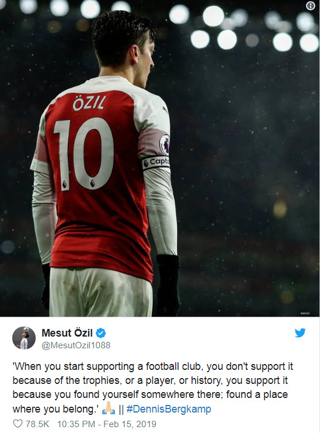Click the 78.5K likes count

pyautogui.click(x=37, y=424)
